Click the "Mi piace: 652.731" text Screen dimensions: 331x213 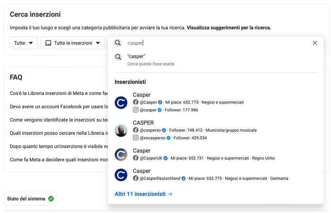coord(187,158)
